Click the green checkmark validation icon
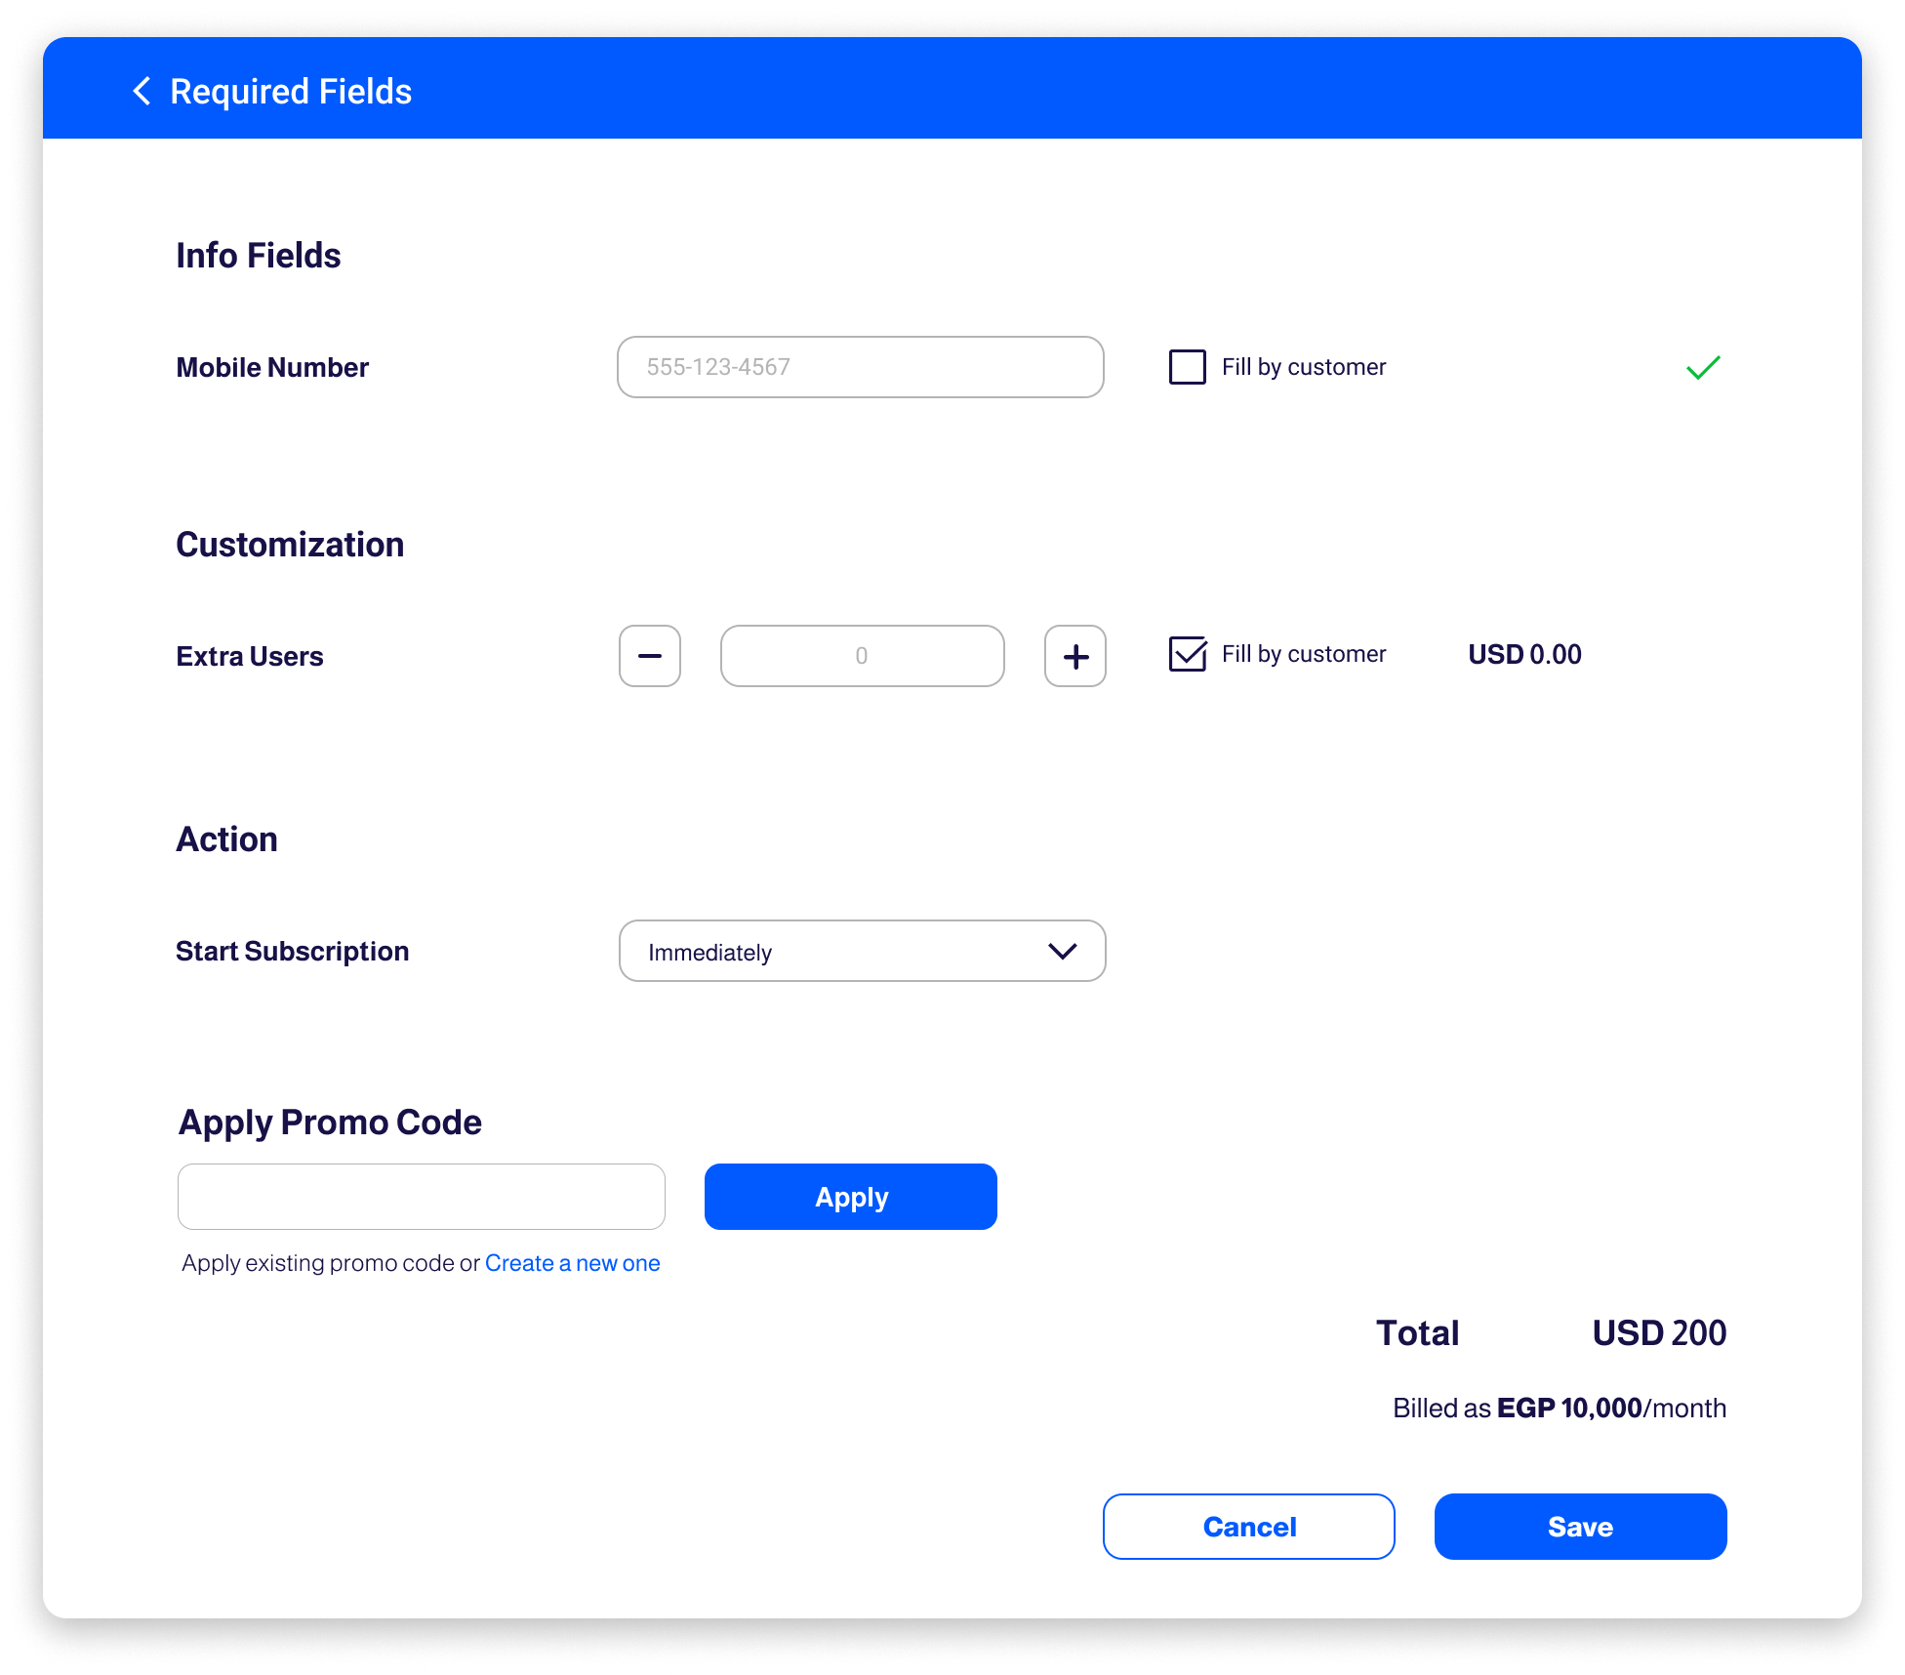The image size is (1905, 1675). (1703, 366)
